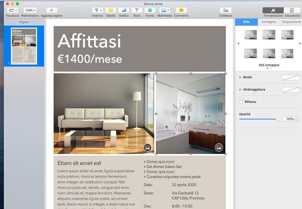This screenshot has height=209, width=302.
Task: Select the first image style in the bottom row
Action: pos(251,53)
